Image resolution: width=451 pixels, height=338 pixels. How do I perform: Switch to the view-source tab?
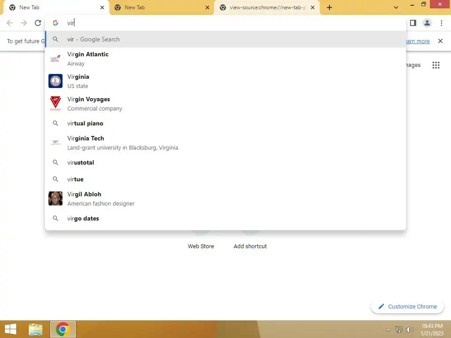click(266, 7)
